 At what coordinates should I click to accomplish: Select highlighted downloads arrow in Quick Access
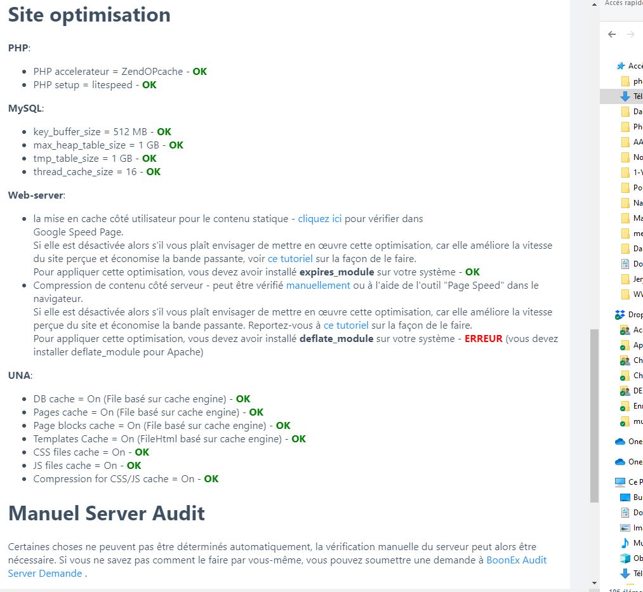click(x=625, y=96)
